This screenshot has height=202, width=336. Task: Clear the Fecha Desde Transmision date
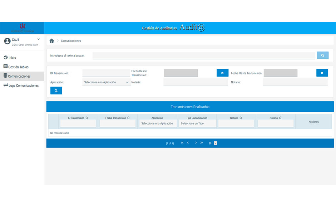tap(222, 73)
